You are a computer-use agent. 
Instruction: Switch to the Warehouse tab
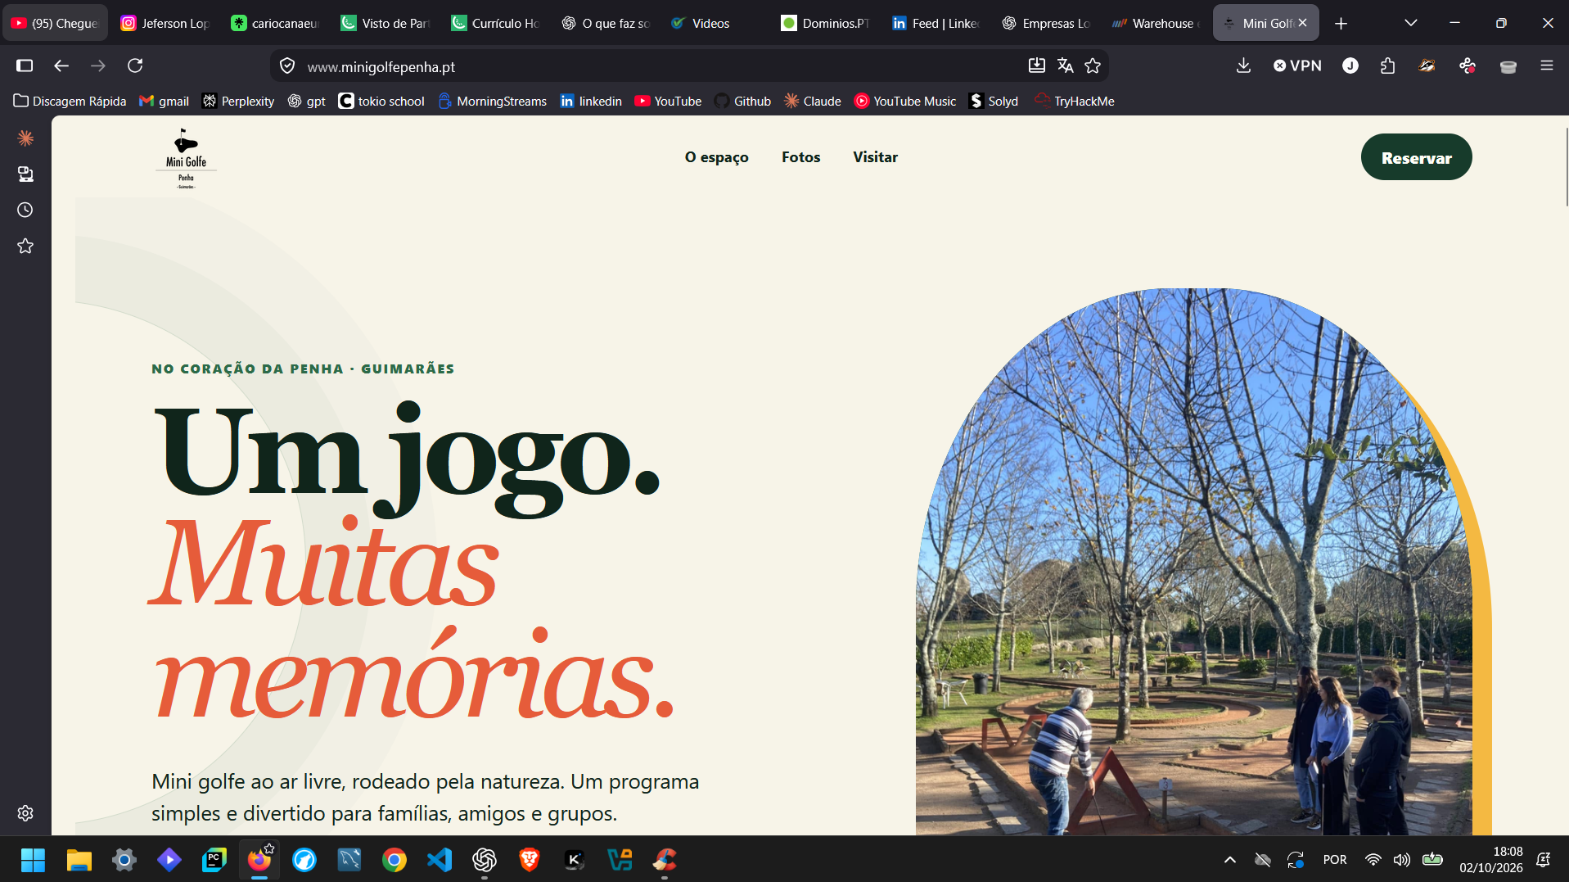click(x=1155, y=24)
